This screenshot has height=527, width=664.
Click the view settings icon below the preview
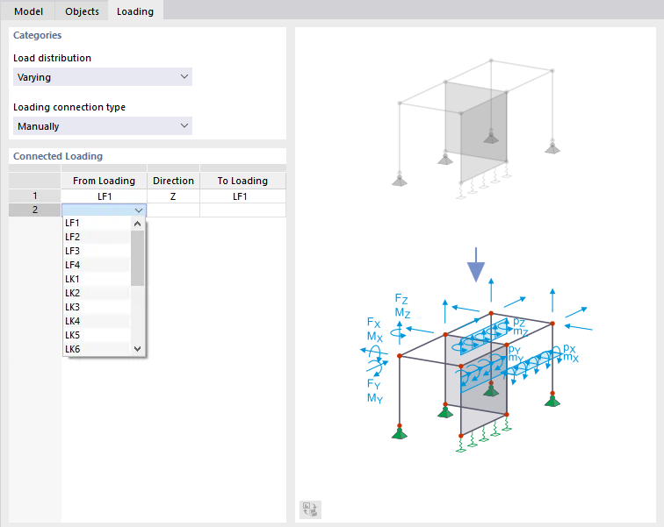coord(310,509)
